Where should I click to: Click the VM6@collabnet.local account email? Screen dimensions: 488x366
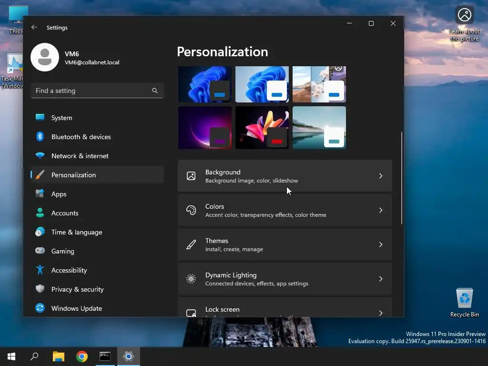pyautogui.click(x=92, y=62)
